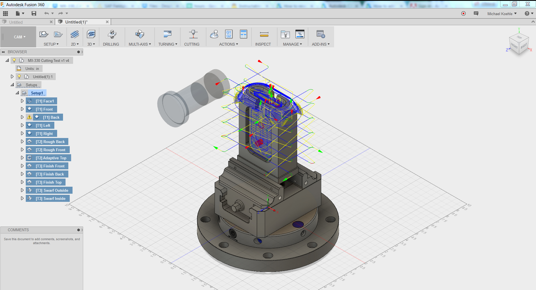This screenshot has height=290, width=536.
Task: Toggle the Untitled(1):1 component lightbulb
Action: coord(19,76)
